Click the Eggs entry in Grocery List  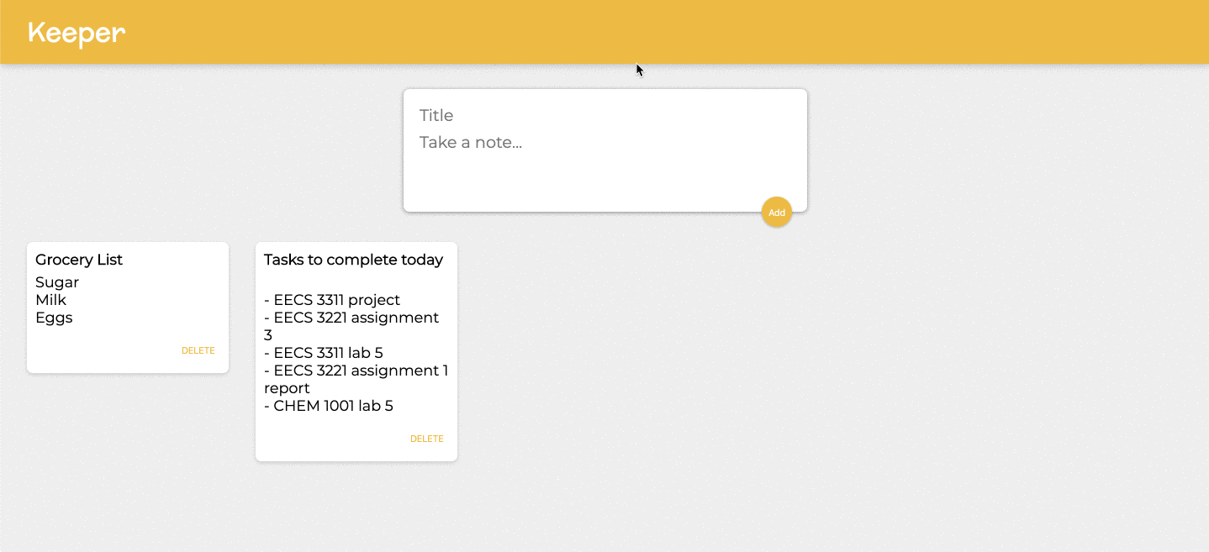54,318
